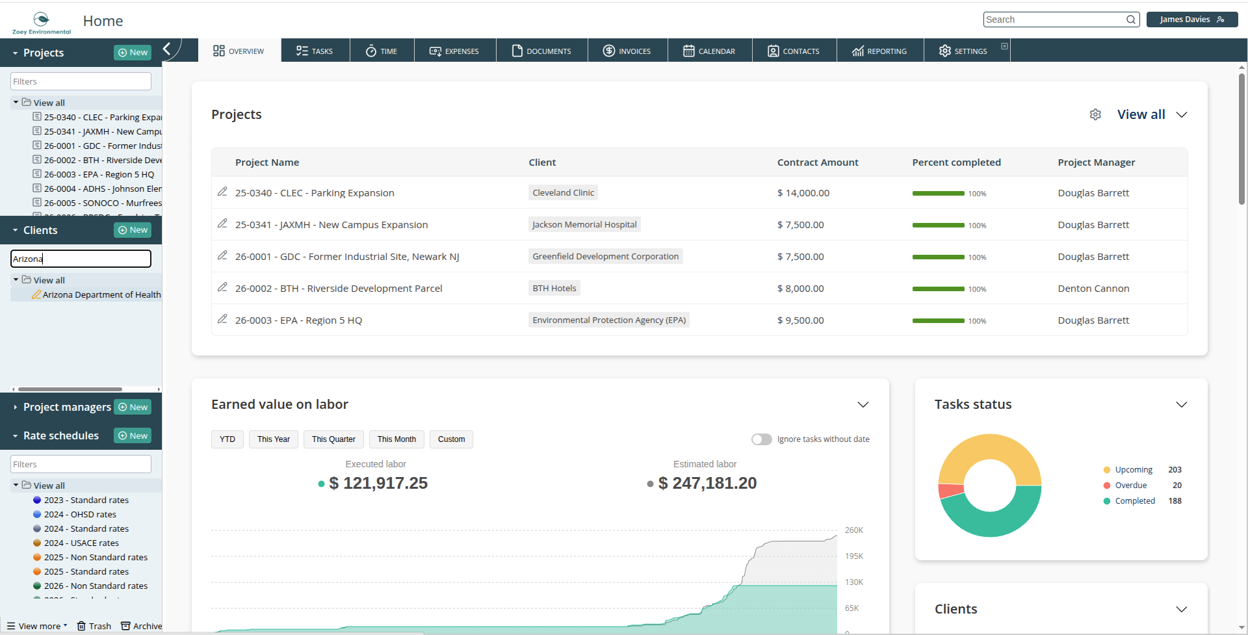Click edit pencil for 26-0002 BTH row
The image size is (1248, 635).
(222, 287)
